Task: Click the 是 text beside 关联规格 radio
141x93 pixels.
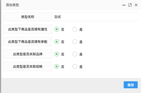Action: pyautogui.click(x=81, y=67)
